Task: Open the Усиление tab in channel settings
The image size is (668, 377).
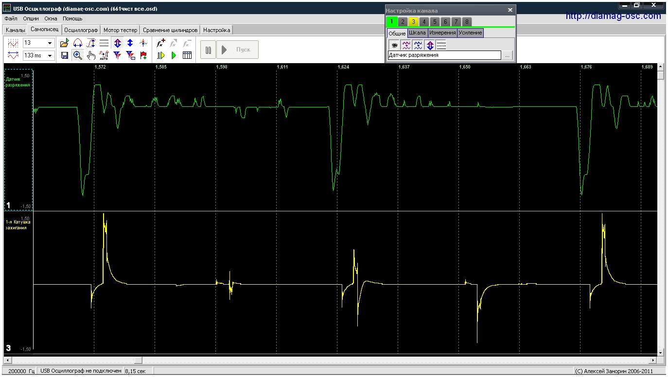Action: [471, 33]
